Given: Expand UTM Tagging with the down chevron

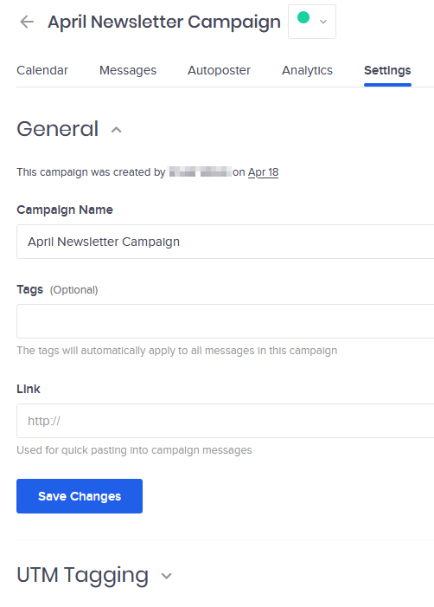Looking at the screenshot, I should coord(167,576).
